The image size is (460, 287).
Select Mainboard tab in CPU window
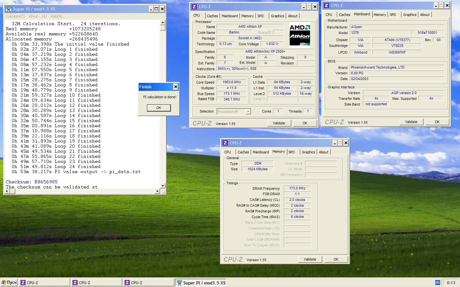[x=230, y=16]
